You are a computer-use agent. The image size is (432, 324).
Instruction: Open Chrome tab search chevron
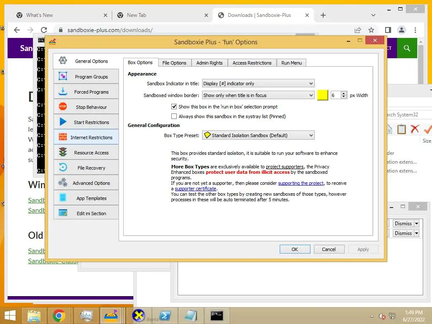(x=373, y=15)
